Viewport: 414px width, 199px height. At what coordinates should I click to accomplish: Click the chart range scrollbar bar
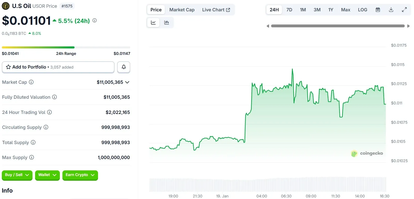pos(338,26)
